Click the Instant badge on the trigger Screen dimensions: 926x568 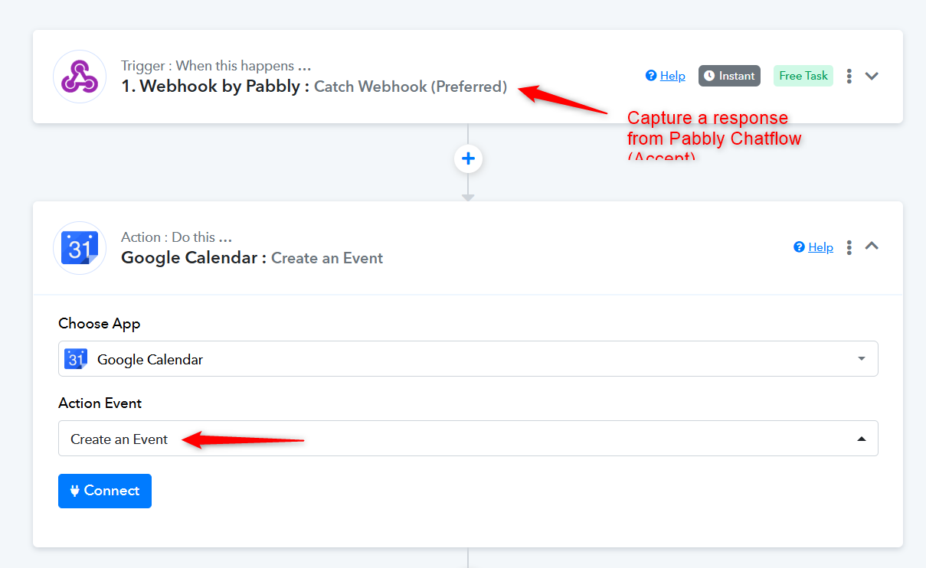pyautogui.click(x=729, y=76)
